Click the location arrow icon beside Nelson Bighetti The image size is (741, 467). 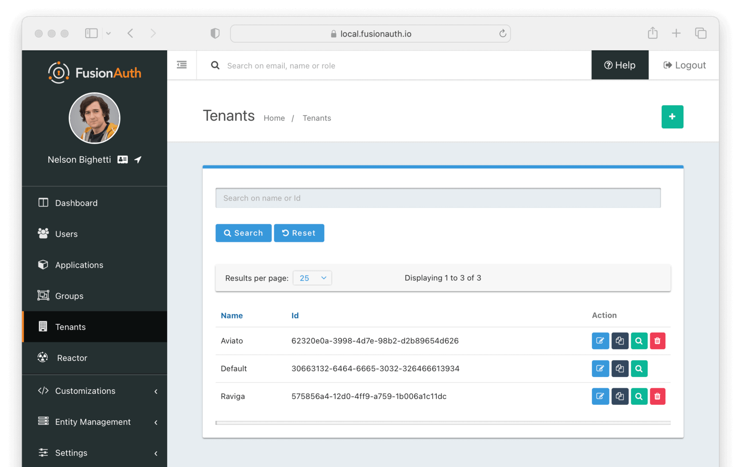click(138, 159)
